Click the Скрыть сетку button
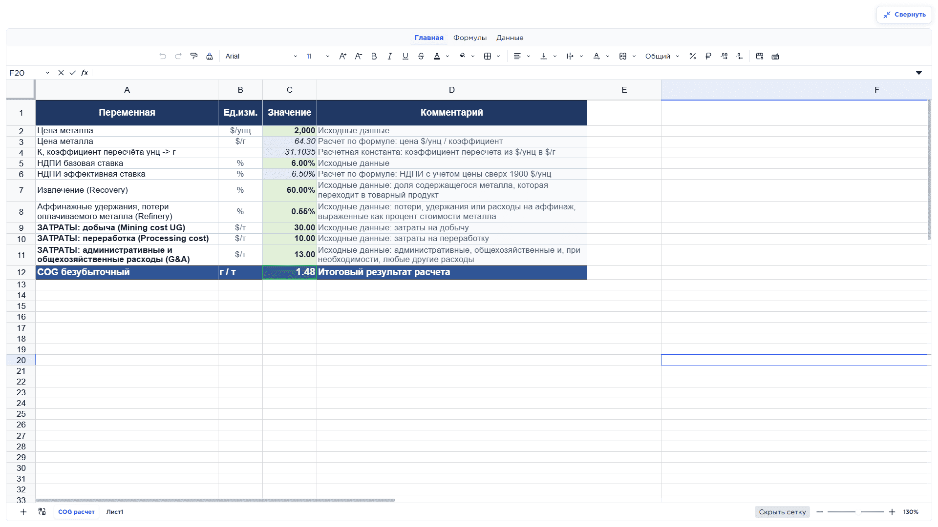Viewport: 938px width, 527px height. coord(782,512)
